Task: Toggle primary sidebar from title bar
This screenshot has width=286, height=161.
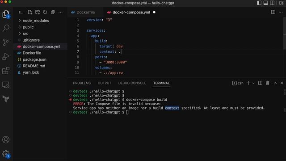Action: [259, 3]
